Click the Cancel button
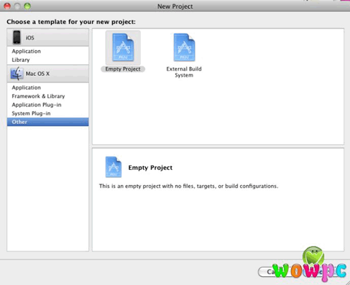350x285 pixels. 277,272
